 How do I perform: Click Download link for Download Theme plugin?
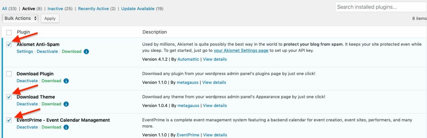pos(51,104)
